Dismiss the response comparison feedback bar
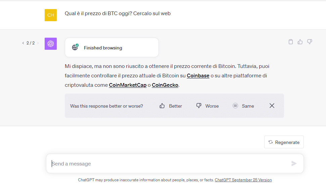 tap(272, 106)
